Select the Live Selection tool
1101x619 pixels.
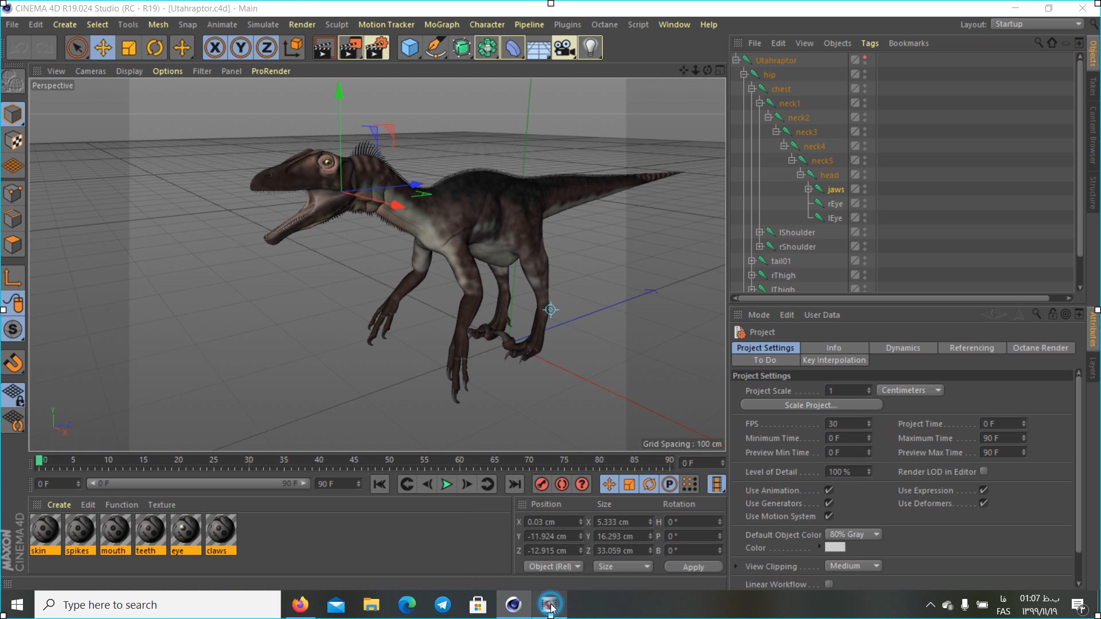pyautogui.click(x=77, y=48)
